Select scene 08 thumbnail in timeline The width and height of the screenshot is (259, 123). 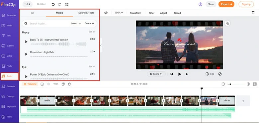pos(155,101)
